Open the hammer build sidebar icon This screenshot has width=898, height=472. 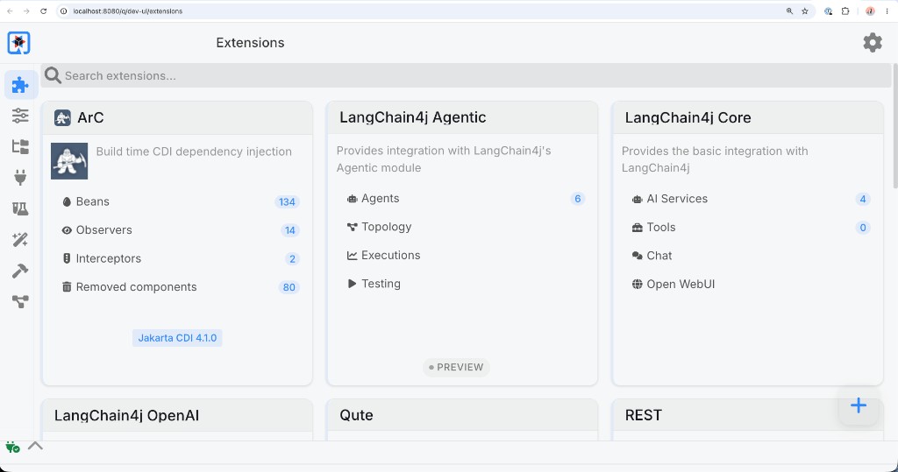[20, 270]
